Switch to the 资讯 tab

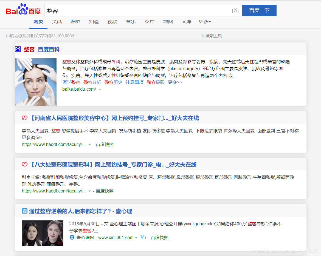coord(57,22)
